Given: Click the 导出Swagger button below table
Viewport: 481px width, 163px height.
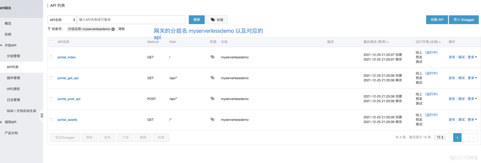Looking at the screenshot, I should 65,137.
